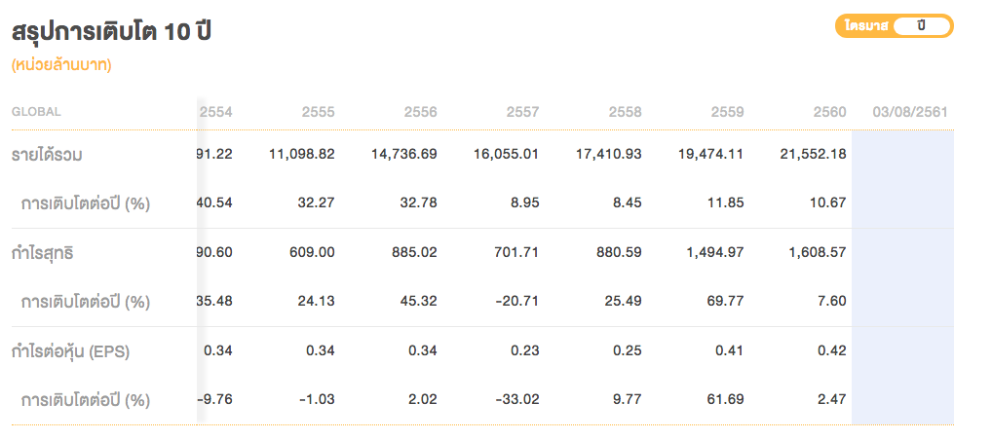Select the 61.69 EPS growth cell
Viewport: 992px width, 440px height.
(x=724, y=399)
